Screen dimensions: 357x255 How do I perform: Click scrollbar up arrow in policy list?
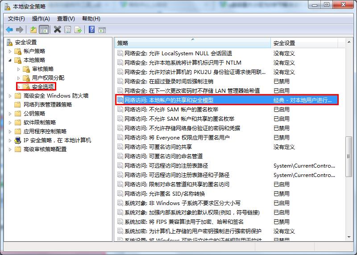[x=349, y=42]
